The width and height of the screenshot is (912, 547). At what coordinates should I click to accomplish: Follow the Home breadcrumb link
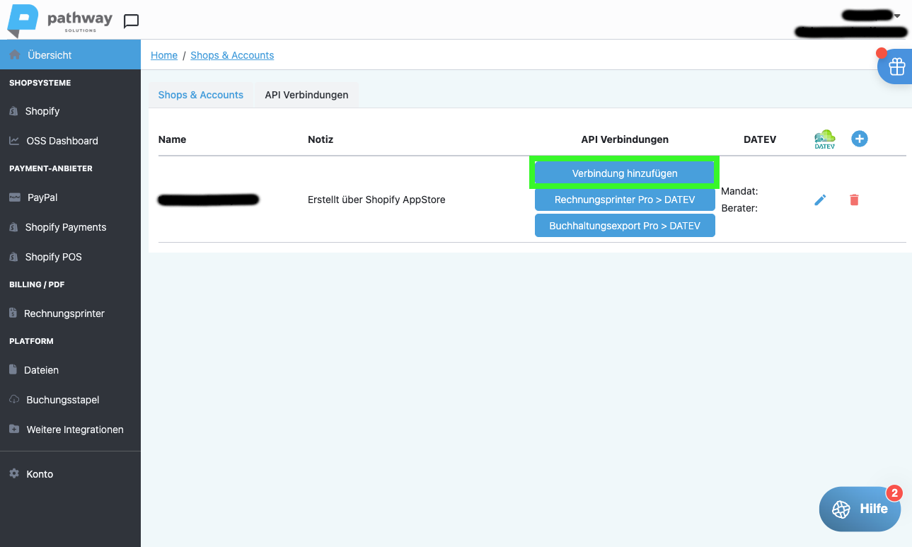164,55
